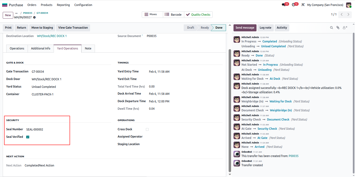355x177 pixels.
Task: Click the paperclip attachments icon
Action: [338, 28]
